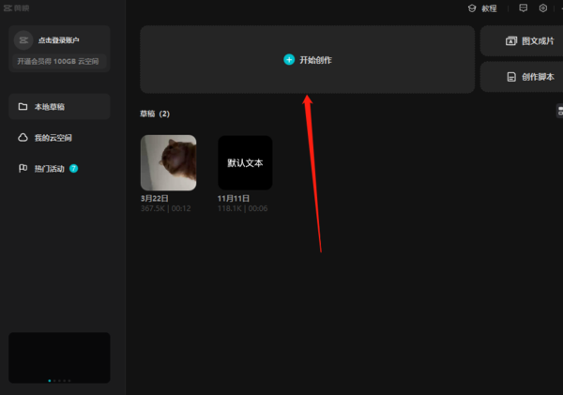This screenshot has width=563, height=395.
Task: Open the feedback message icon
Action: (x=524, y=8)
